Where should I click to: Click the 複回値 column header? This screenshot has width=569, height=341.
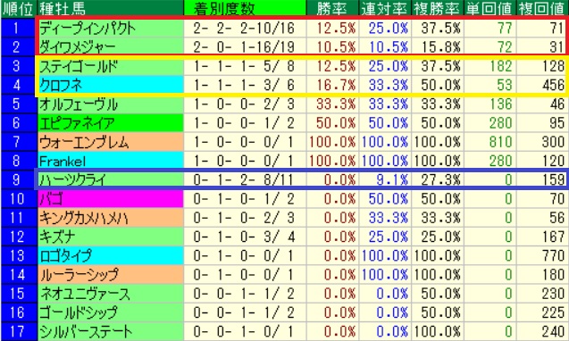[542, 9]
